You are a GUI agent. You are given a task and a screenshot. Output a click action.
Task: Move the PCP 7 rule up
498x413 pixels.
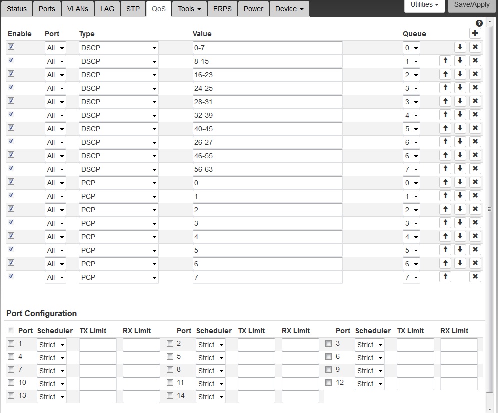tap(445, 277)
